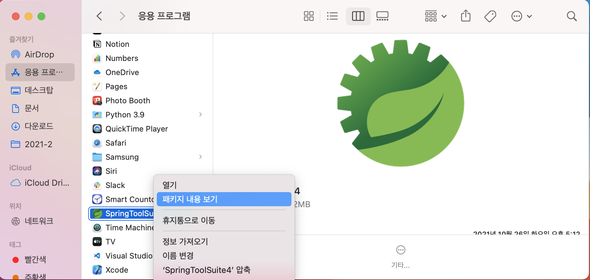The height and width of the screenshot is (280, 590).
Task: Choose 정보 가져오기 in context menu
Action: (224, 242)
